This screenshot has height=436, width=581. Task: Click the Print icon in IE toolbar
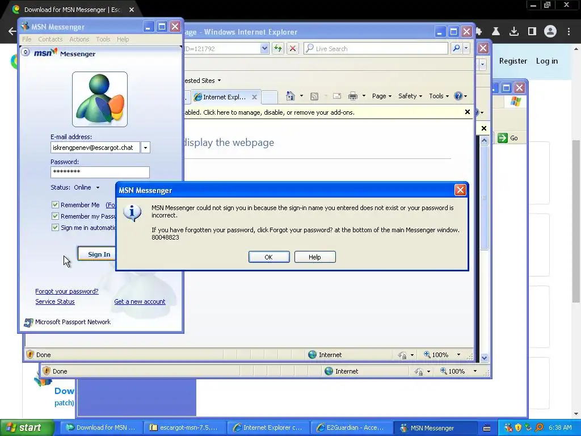pos(353,97)
